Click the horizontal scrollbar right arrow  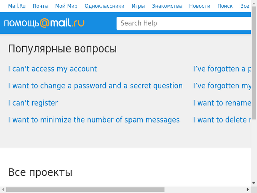pyautogui.click(x=248, y=190)
